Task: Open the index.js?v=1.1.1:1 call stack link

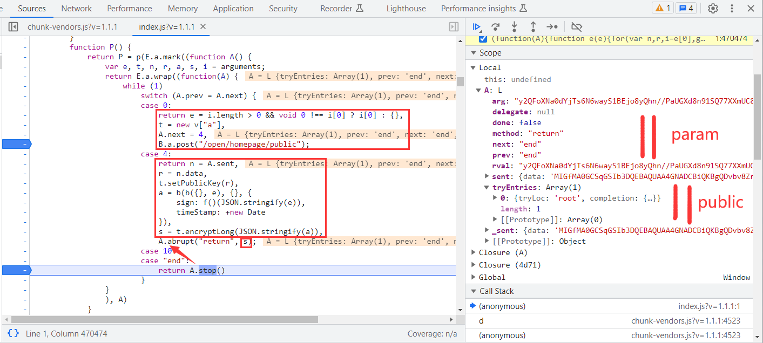Action: [709, 306]
